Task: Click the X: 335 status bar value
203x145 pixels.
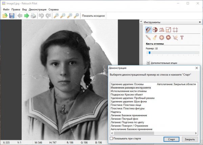Action: tap(6, 143)
